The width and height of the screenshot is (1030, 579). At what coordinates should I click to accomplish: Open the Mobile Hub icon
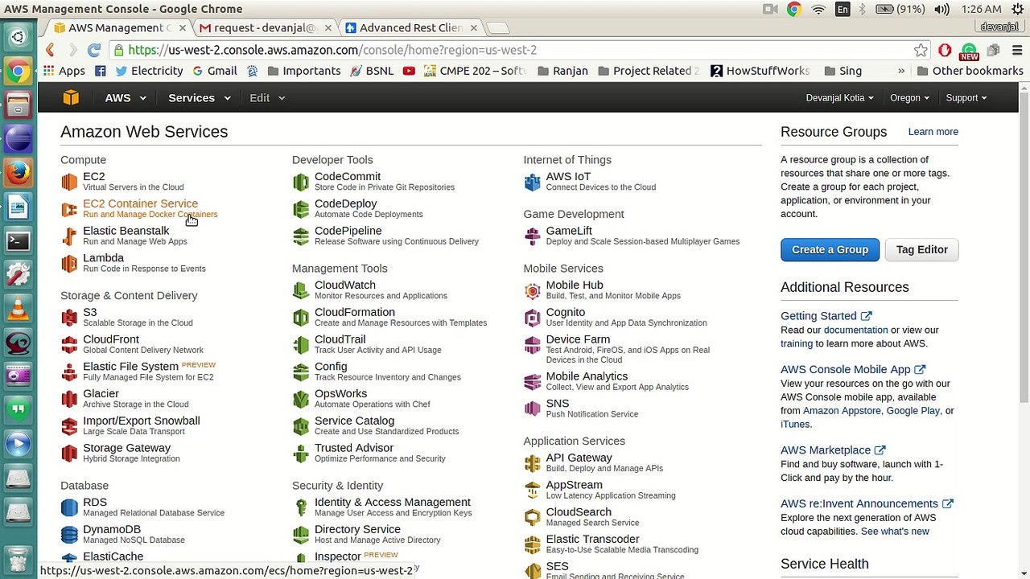(x=532, y=290)
